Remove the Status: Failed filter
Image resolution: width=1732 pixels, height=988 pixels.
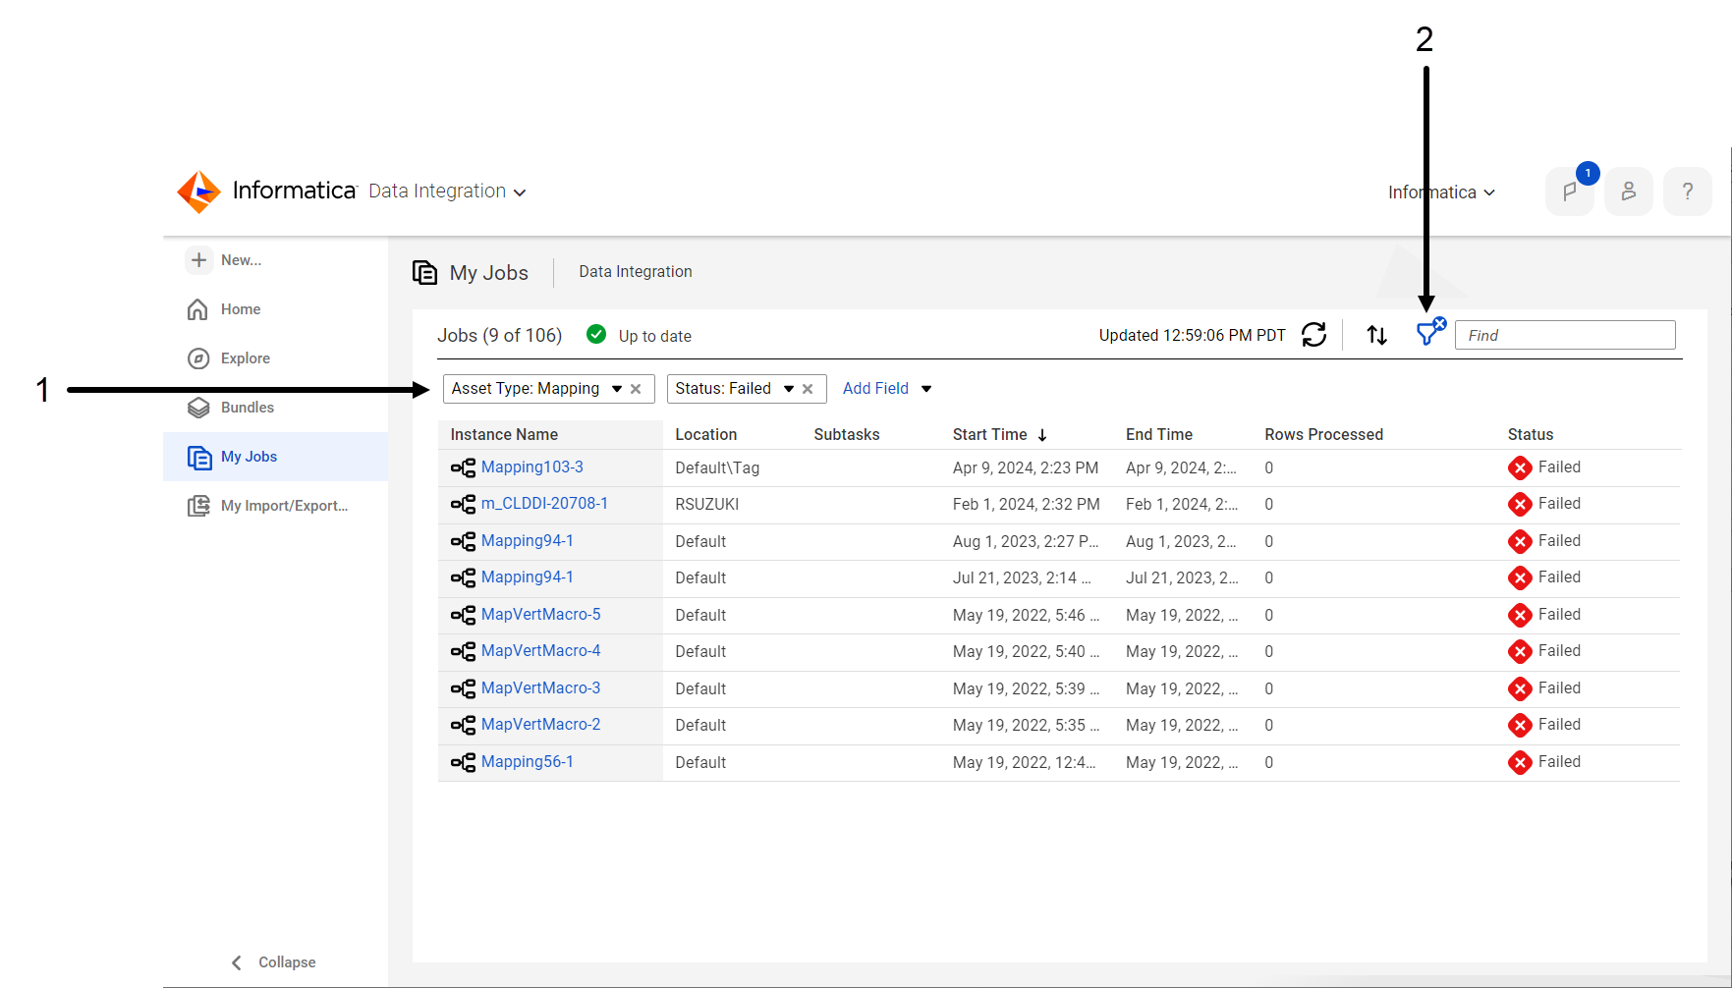point(808,389)
